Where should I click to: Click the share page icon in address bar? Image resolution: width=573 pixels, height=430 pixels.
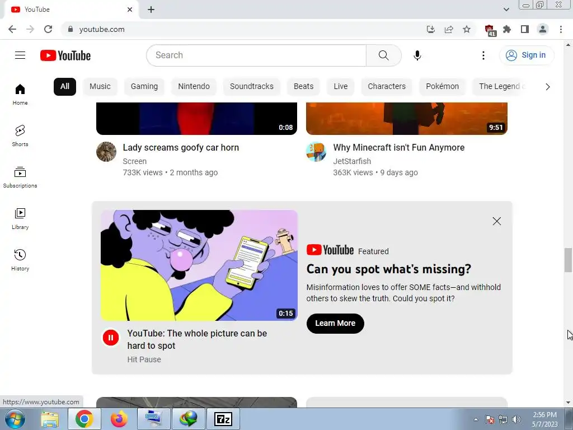pos(449,29)
